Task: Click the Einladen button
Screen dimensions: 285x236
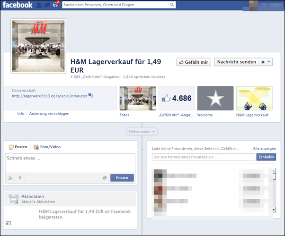Action: point(266,157)
